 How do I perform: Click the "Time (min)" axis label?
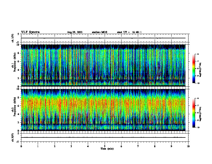pyautogui.click(x=107, y=149)
